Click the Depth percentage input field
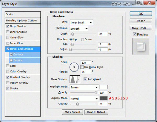The height and width of the screenshot is (122, 157). pos(103,34)
